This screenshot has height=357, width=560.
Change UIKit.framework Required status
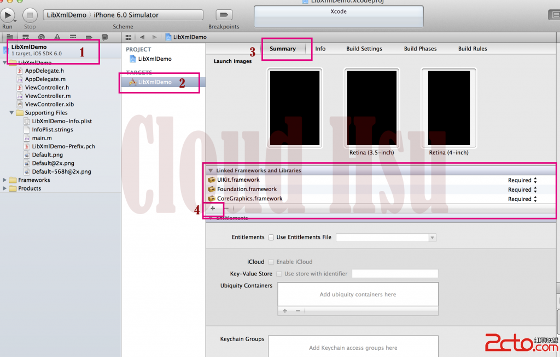coord(522,180)
